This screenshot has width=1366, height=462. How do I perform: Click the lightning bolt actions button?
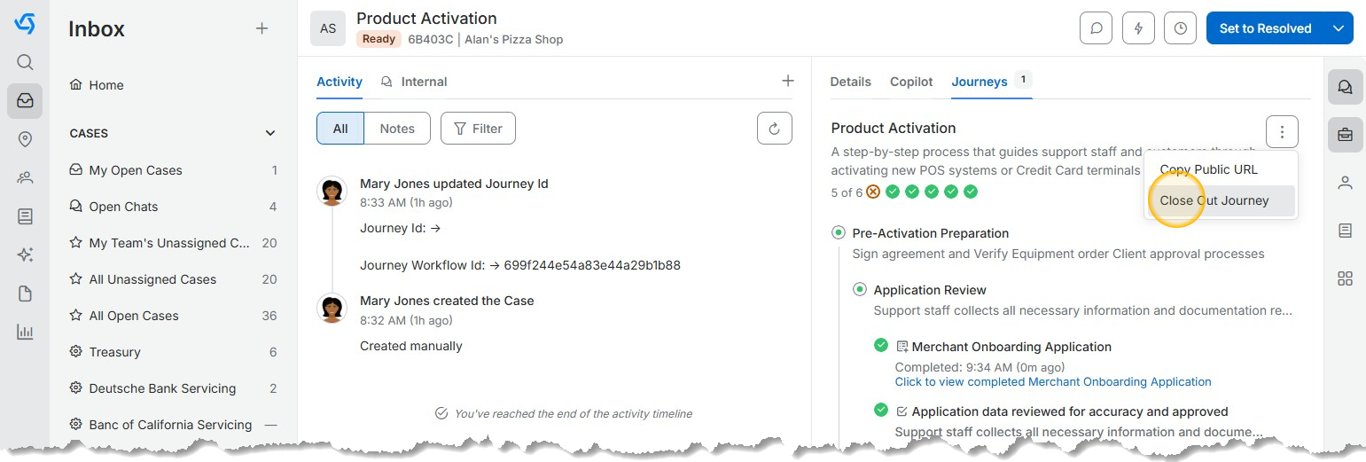click(x=1138, y=28)
